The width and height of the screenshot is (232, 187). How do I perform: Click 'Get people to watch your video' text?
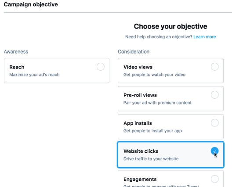[x=155, y=75]
